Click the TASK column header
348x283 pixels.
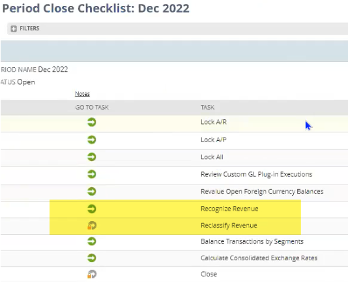[207, 108]
